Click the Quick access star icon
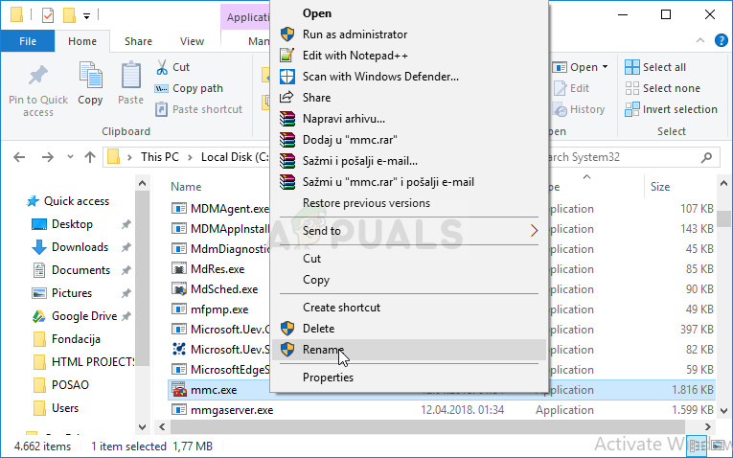This screenshot has height=458, width=733. [x=33, y=201]
